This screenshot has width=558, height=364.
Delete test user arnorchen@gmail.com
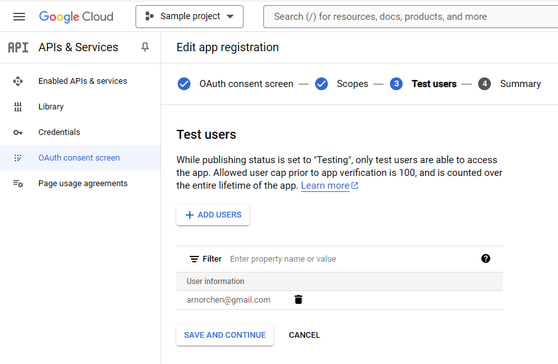(x=298, y=299)
